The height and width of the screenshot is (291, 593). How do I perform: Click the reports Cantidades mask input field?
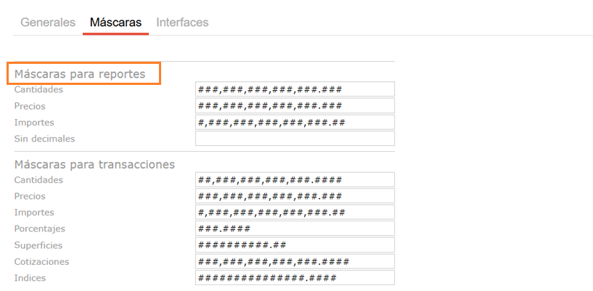point(295,89)
